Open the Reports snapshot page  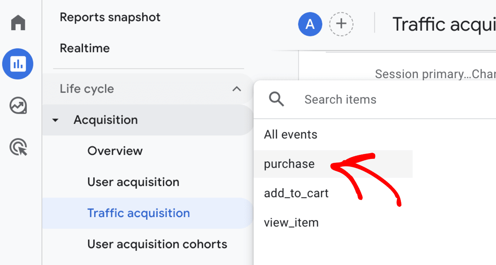click(x=110, y=17)
